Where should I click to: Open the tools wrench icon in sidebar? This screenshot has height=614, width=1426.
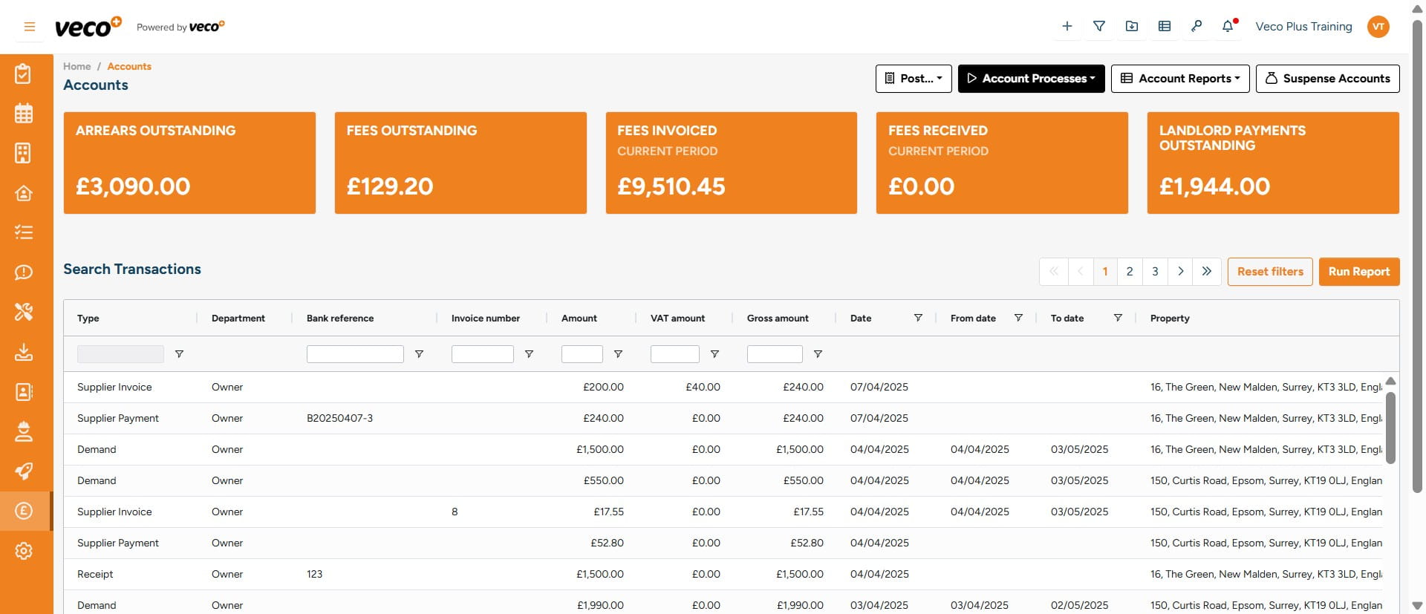pos(24,312)
